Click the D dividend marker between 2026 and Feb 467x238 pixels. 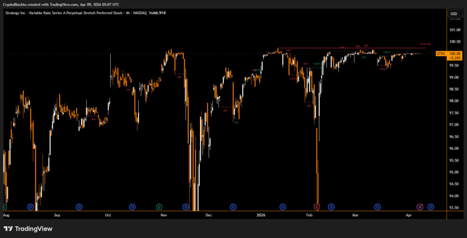tap(283, 207)
